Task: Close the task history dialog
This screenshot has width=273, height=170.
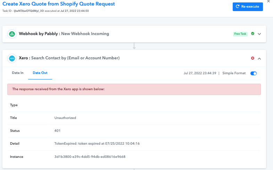Action: tap(268, 1)
